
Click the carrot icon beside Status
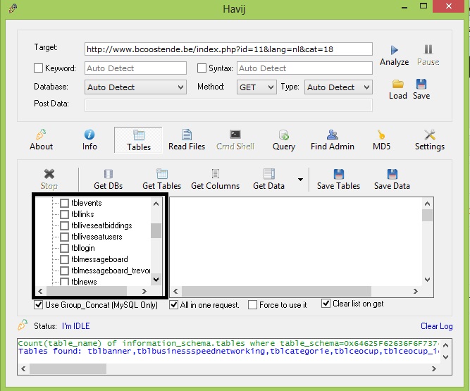pyautogui.click(x=23, y=325)
